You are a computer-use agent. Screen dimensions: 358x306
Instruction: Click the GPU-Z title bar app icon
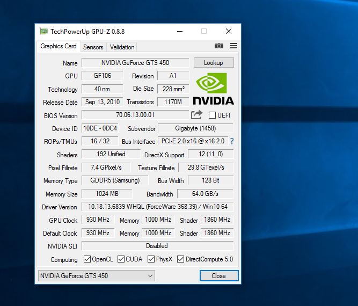(x=43, y=31)
